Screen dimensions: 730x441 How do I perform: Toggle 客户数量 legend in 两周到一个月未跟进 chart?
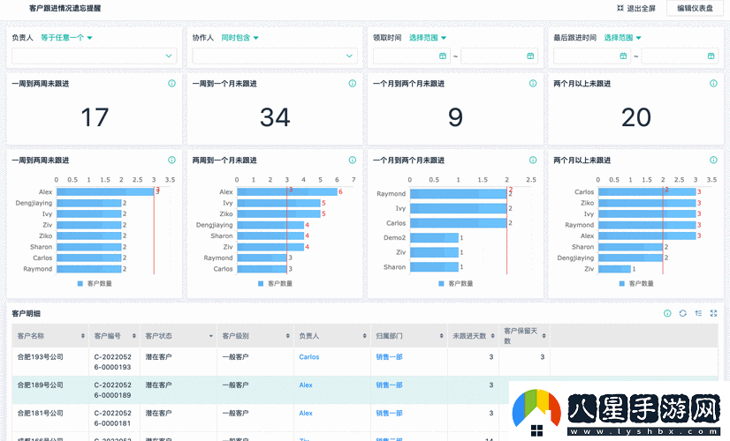(x=275, y=283)
